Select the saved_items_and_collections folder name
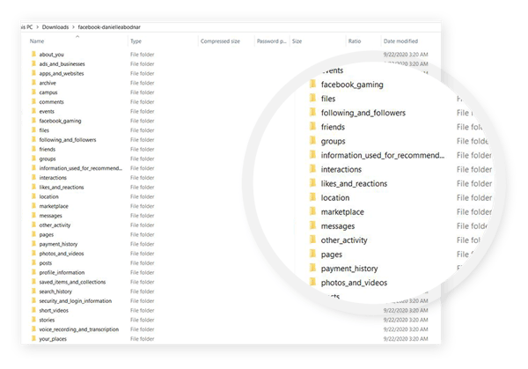This screenshot has height=369, width=528. click(72, 282)
